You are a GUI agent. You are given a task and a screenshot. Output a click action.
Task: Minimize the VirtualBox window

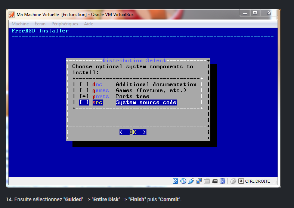pos(245,13)
